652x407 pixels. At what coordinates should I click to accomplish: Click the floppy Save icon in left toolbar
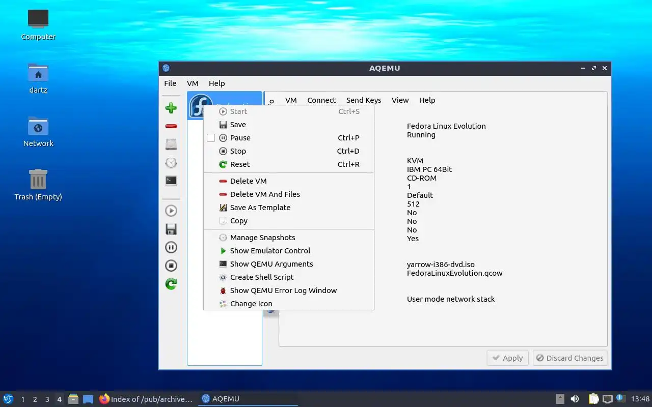coord(171,229)
